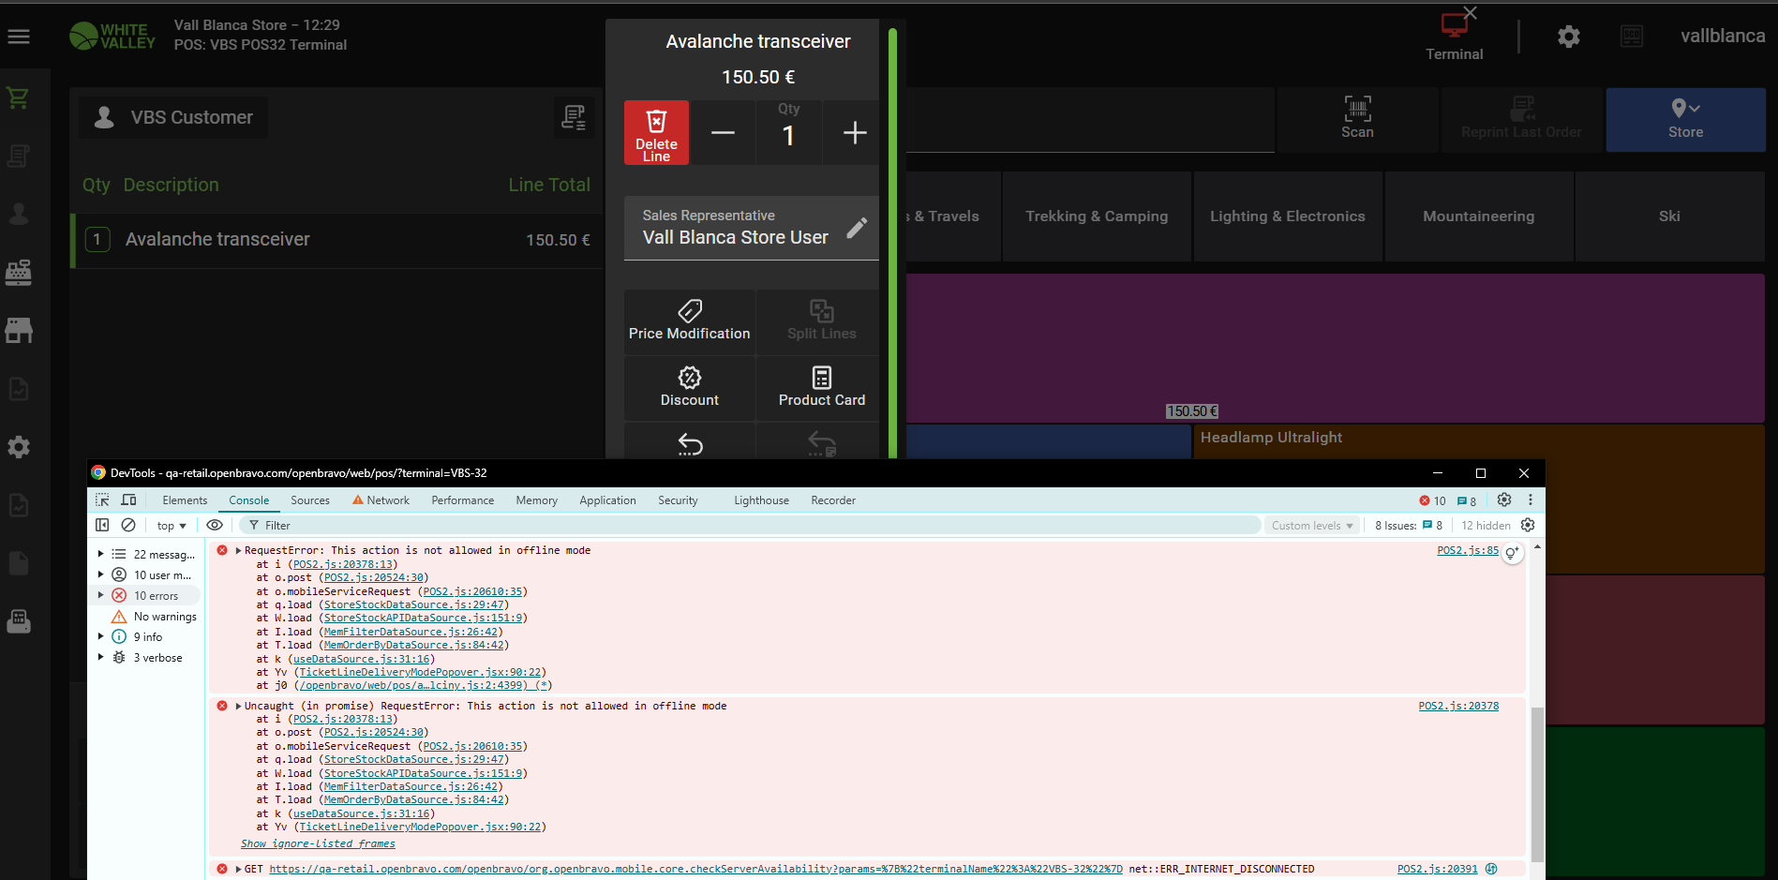Clear the console with the ban icon
Screen dimensions: 1778x880
(128, 526)
